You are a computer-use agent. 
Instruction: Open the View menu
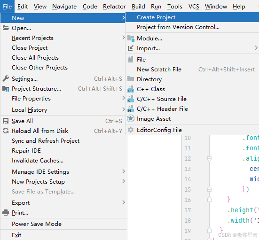click(x=40, y=7)
